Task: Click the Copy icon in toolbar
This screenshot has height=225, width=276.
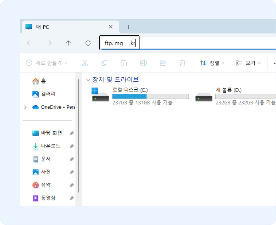Action: click(x=104, y=63)
